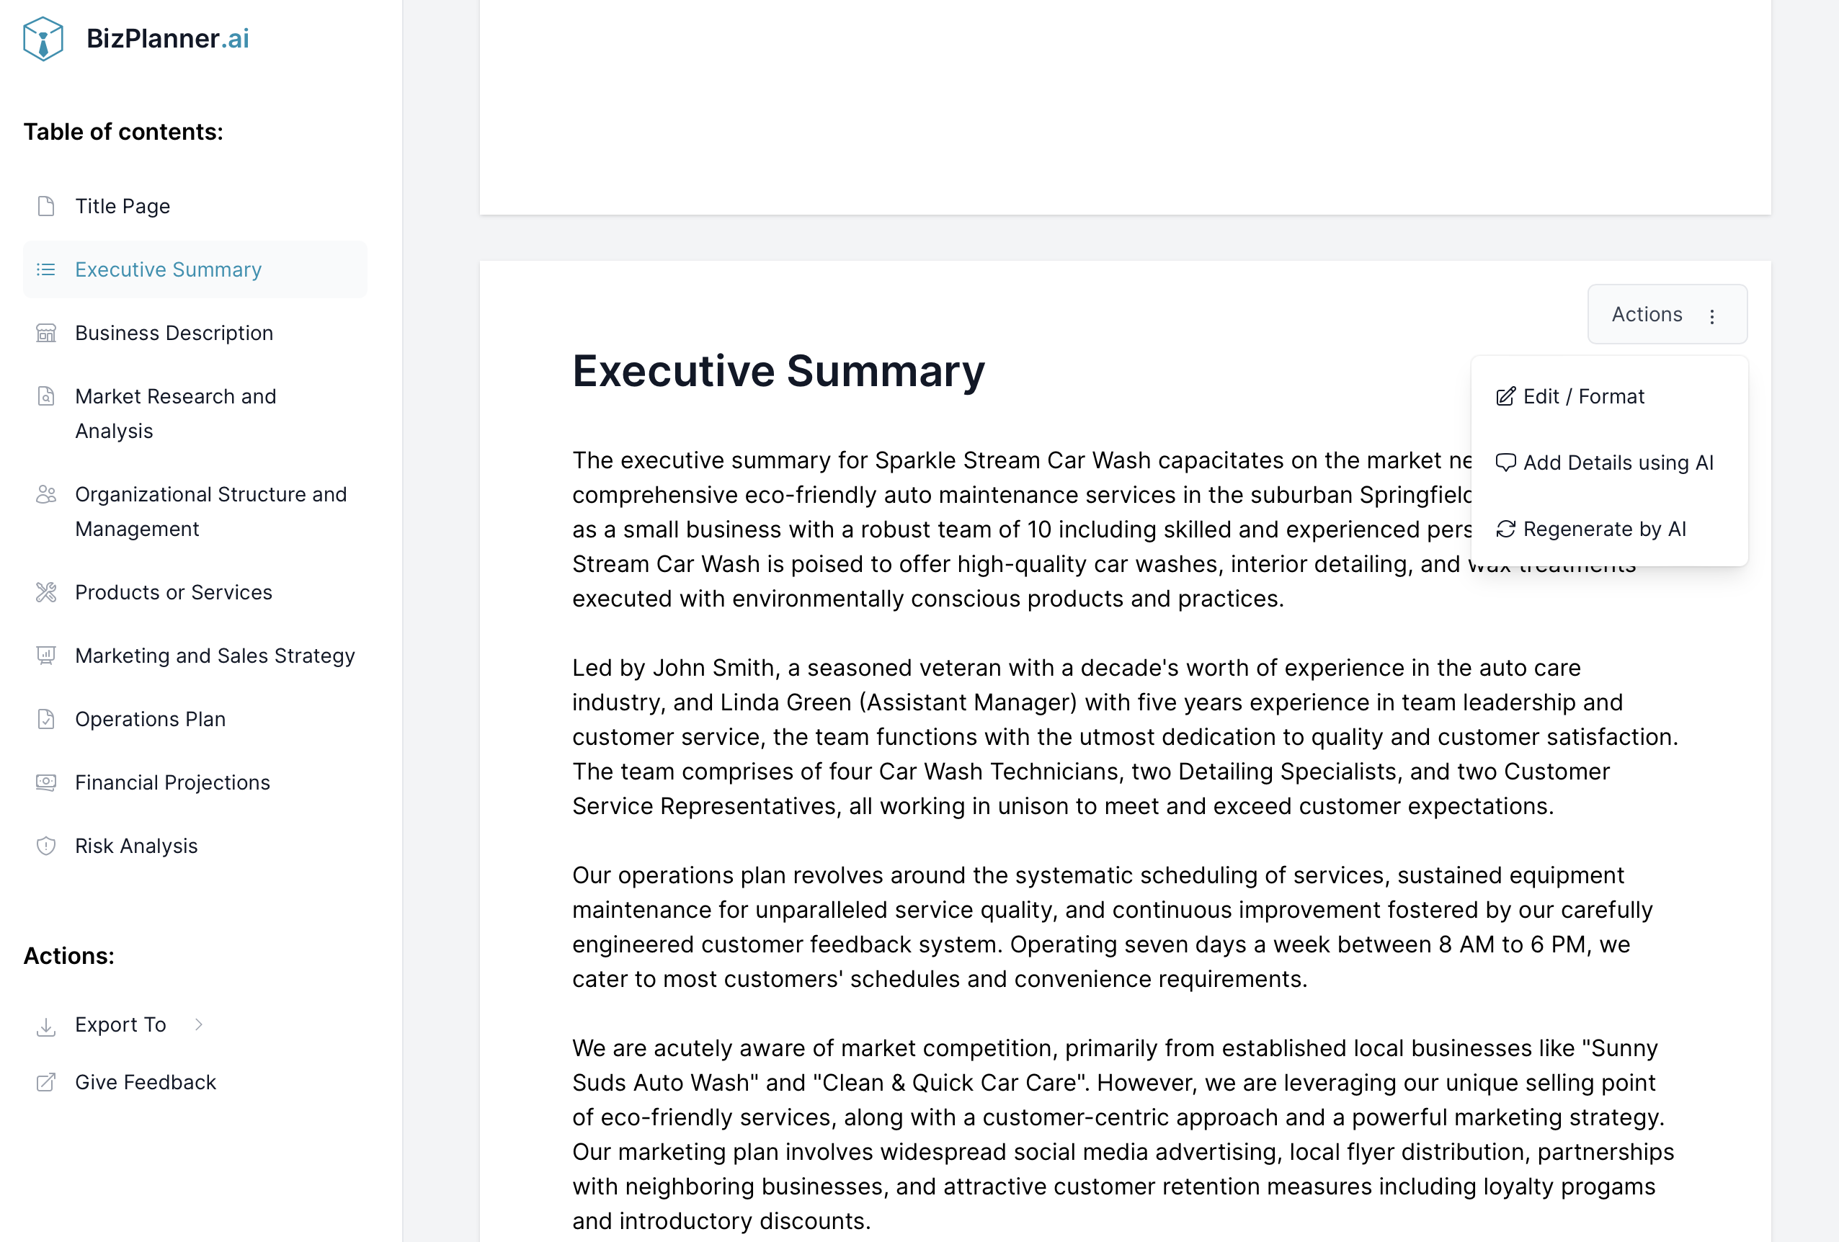Expand the Export To chevron arrow
The width and height of the screenshot is (1839, 1242).
pyautogui.click(x=199, y=1024)
